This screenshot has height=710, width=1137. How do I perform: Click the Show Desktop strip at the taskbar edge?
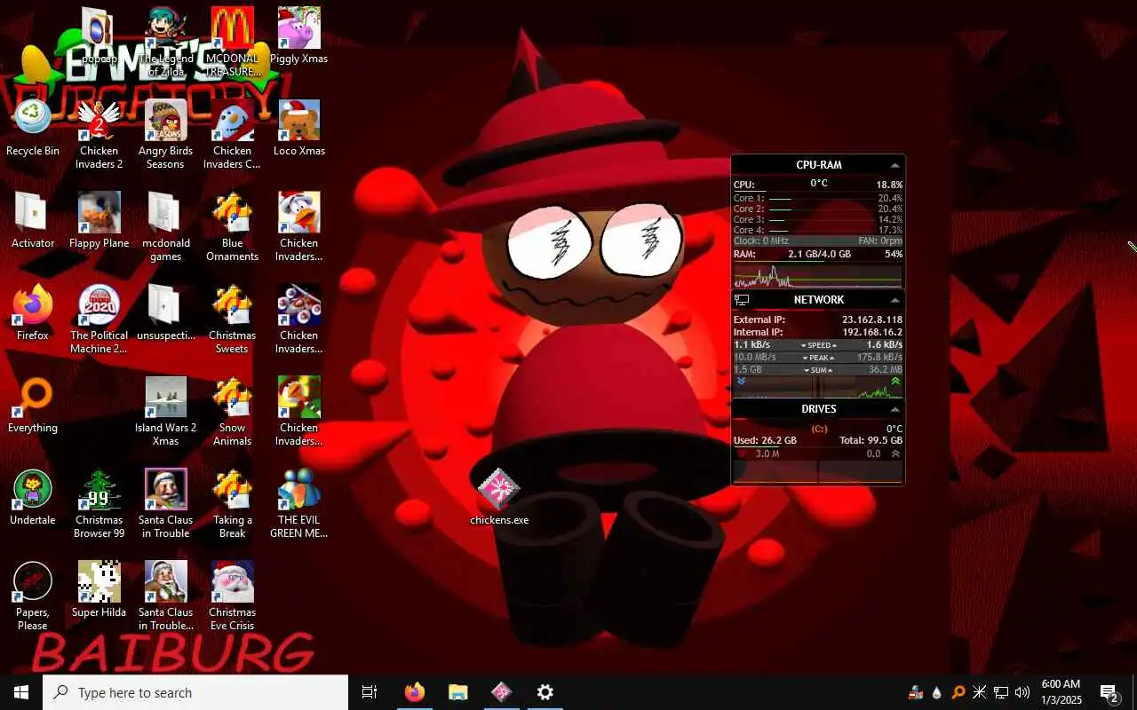pyautogui.click(x=1133, y=692)
